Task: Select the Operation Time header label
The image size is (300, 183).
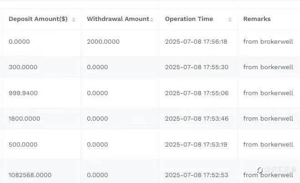Action: click(189, 19)
